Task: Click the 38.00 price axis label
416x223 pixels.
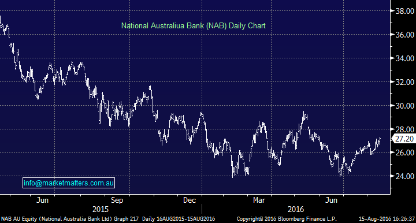Action: (405, 11)
